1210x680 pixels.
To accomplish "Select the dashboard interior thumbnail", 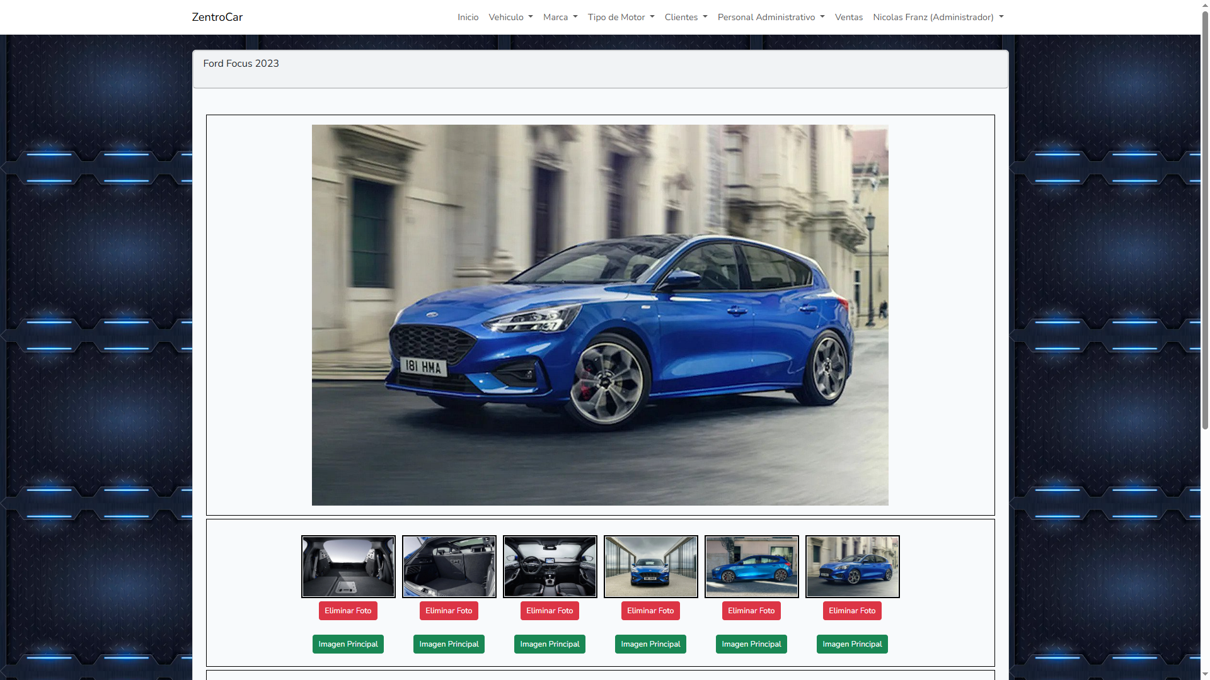I will click(x=550, y=567).
